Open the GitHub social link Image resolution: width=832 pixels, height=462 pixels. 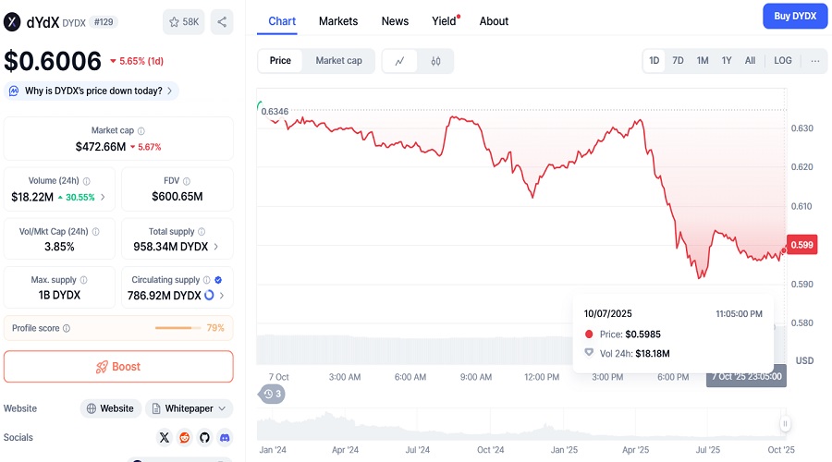point(205,438)
